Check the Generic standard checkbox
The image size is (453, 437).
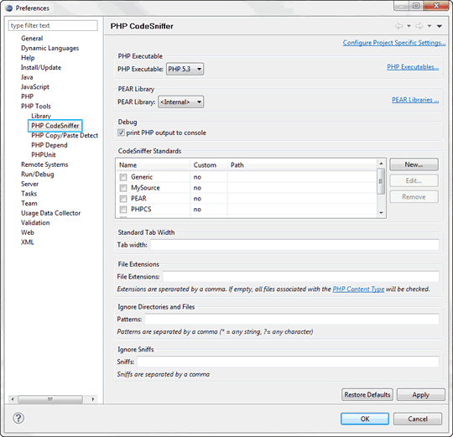[123, 177]
